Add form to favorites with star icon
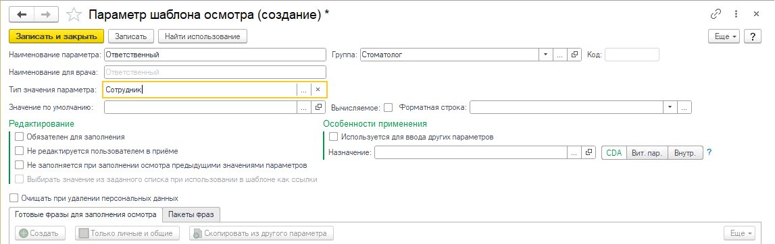The image size is (775, 244). pos(74,14)
